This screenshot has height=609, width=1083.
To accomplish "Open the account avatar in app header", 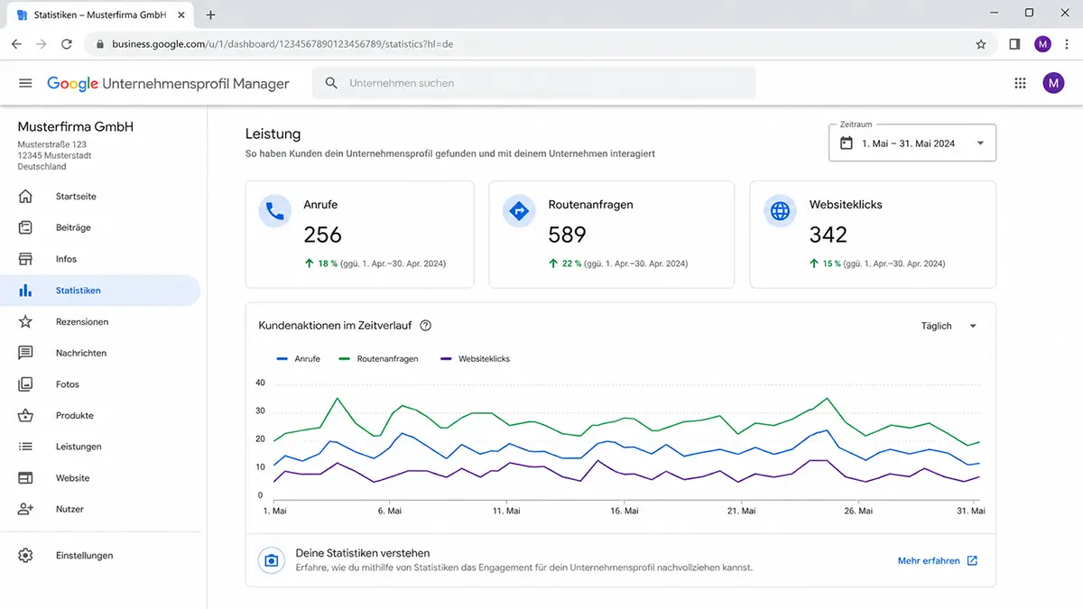I will coord(1053,83).
